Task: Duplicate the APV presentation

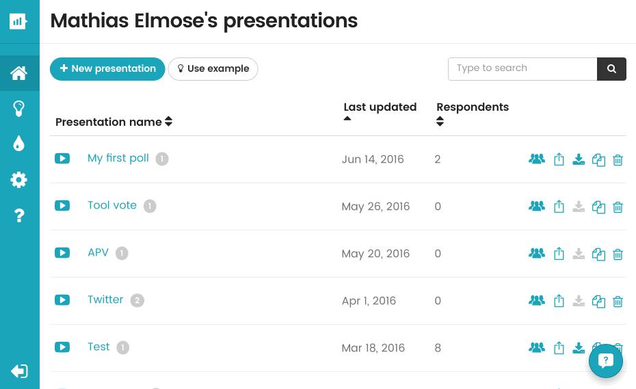Action: tap(598, 254)
